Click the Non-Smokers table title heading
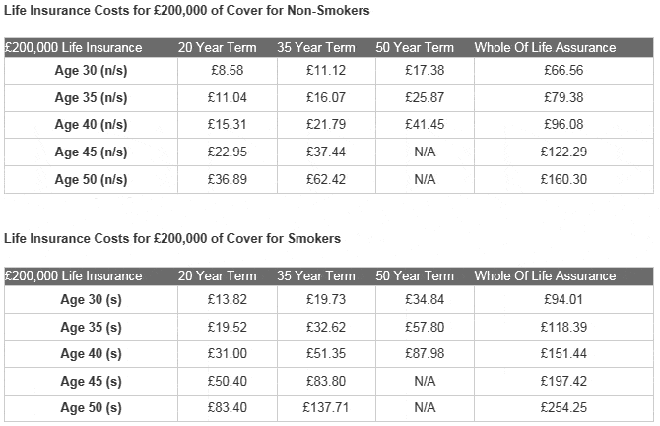 (x=187, y=11)
